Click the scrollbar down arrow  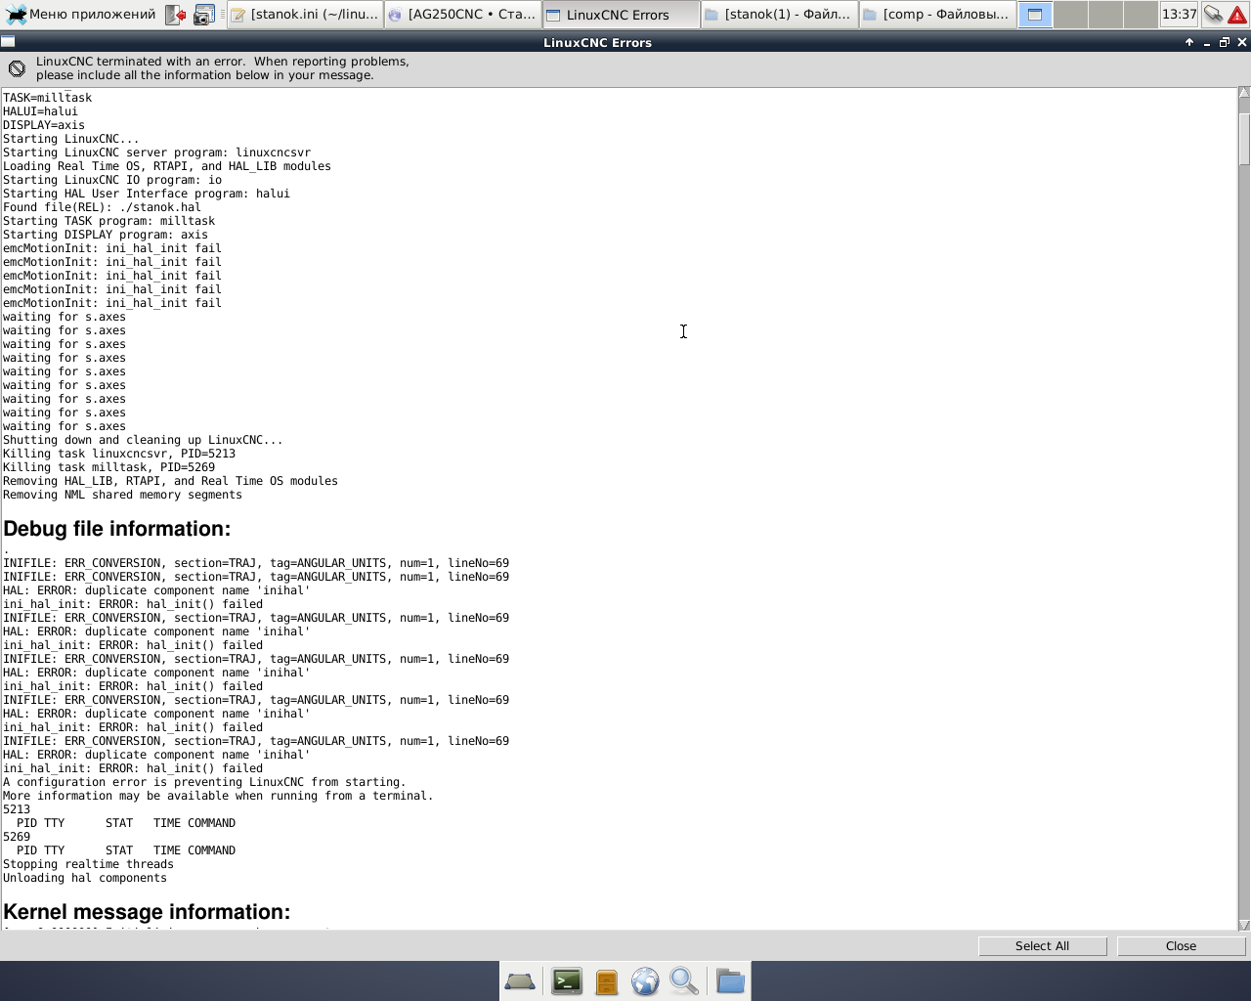[x=1244, y=925]
